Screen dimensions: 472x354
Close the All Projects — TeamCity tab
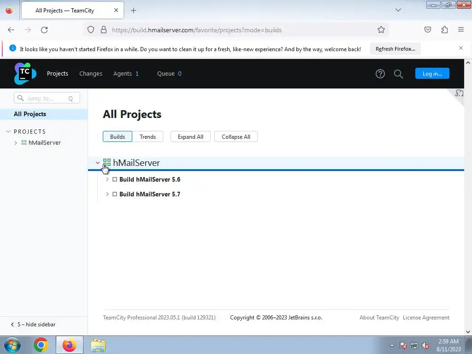tap(116, 10)
